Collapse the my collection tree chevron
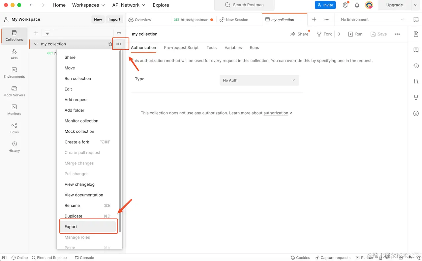The image size is (422, 261). pos(36,44)
